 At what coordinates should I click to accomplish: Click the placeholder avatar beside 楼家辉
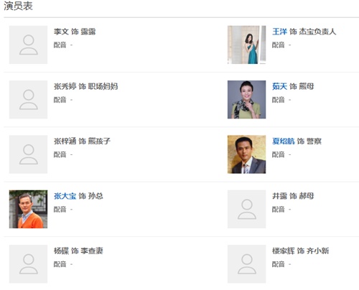coord(246,264)
